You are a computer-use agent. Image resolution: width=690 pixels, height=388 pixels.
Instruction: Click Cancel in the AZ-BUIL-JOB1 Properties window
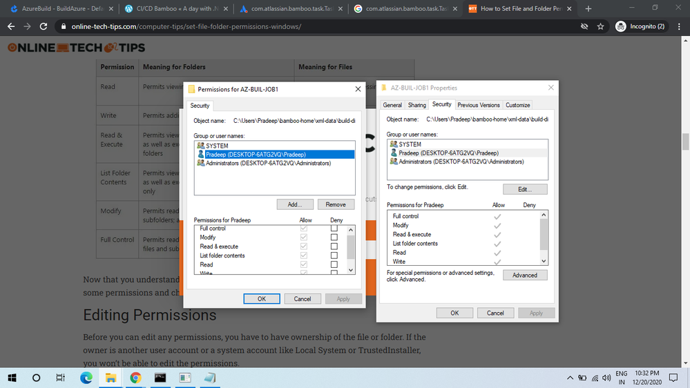coord(495,313)
